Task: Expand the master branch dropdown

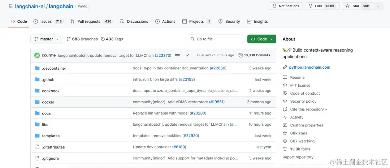Action: [x=47, y=39]
